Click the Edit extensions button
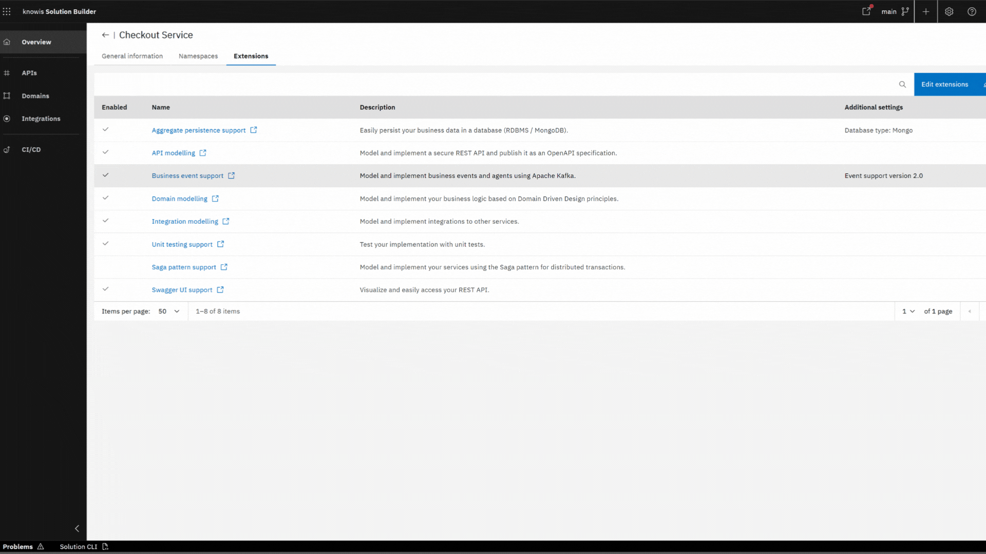This screenshot has height=554, width=986. click(945, 84)
